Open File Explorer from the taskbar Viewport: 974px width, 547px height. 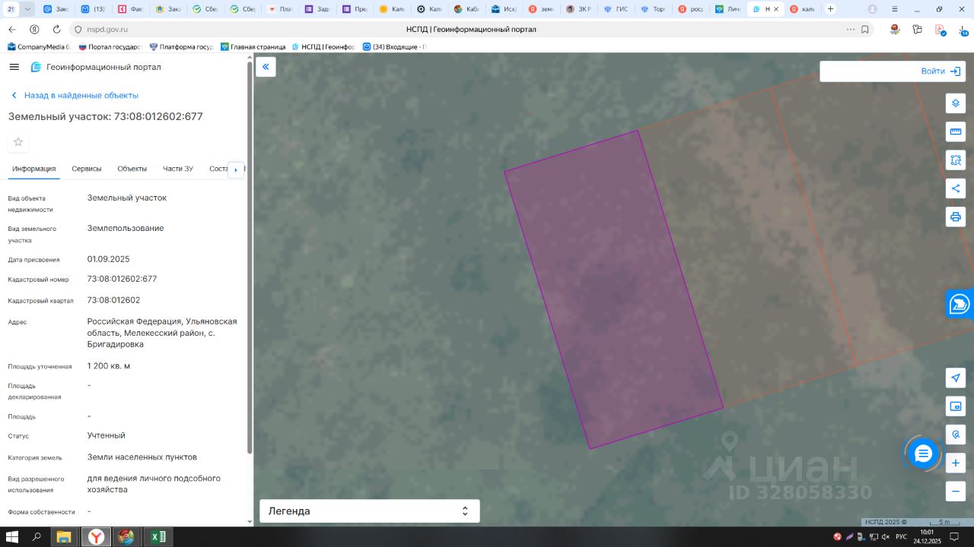pyautogui.click(x=64, y=537)
